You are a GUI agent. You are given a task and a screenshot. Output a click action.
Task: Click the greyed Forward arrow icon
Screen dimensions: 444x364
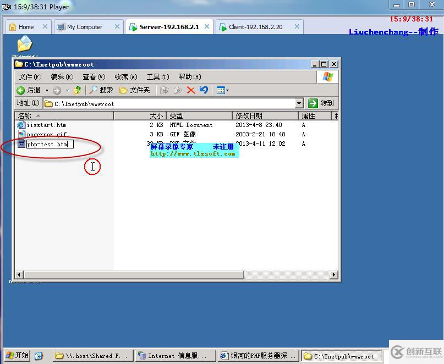57,91
